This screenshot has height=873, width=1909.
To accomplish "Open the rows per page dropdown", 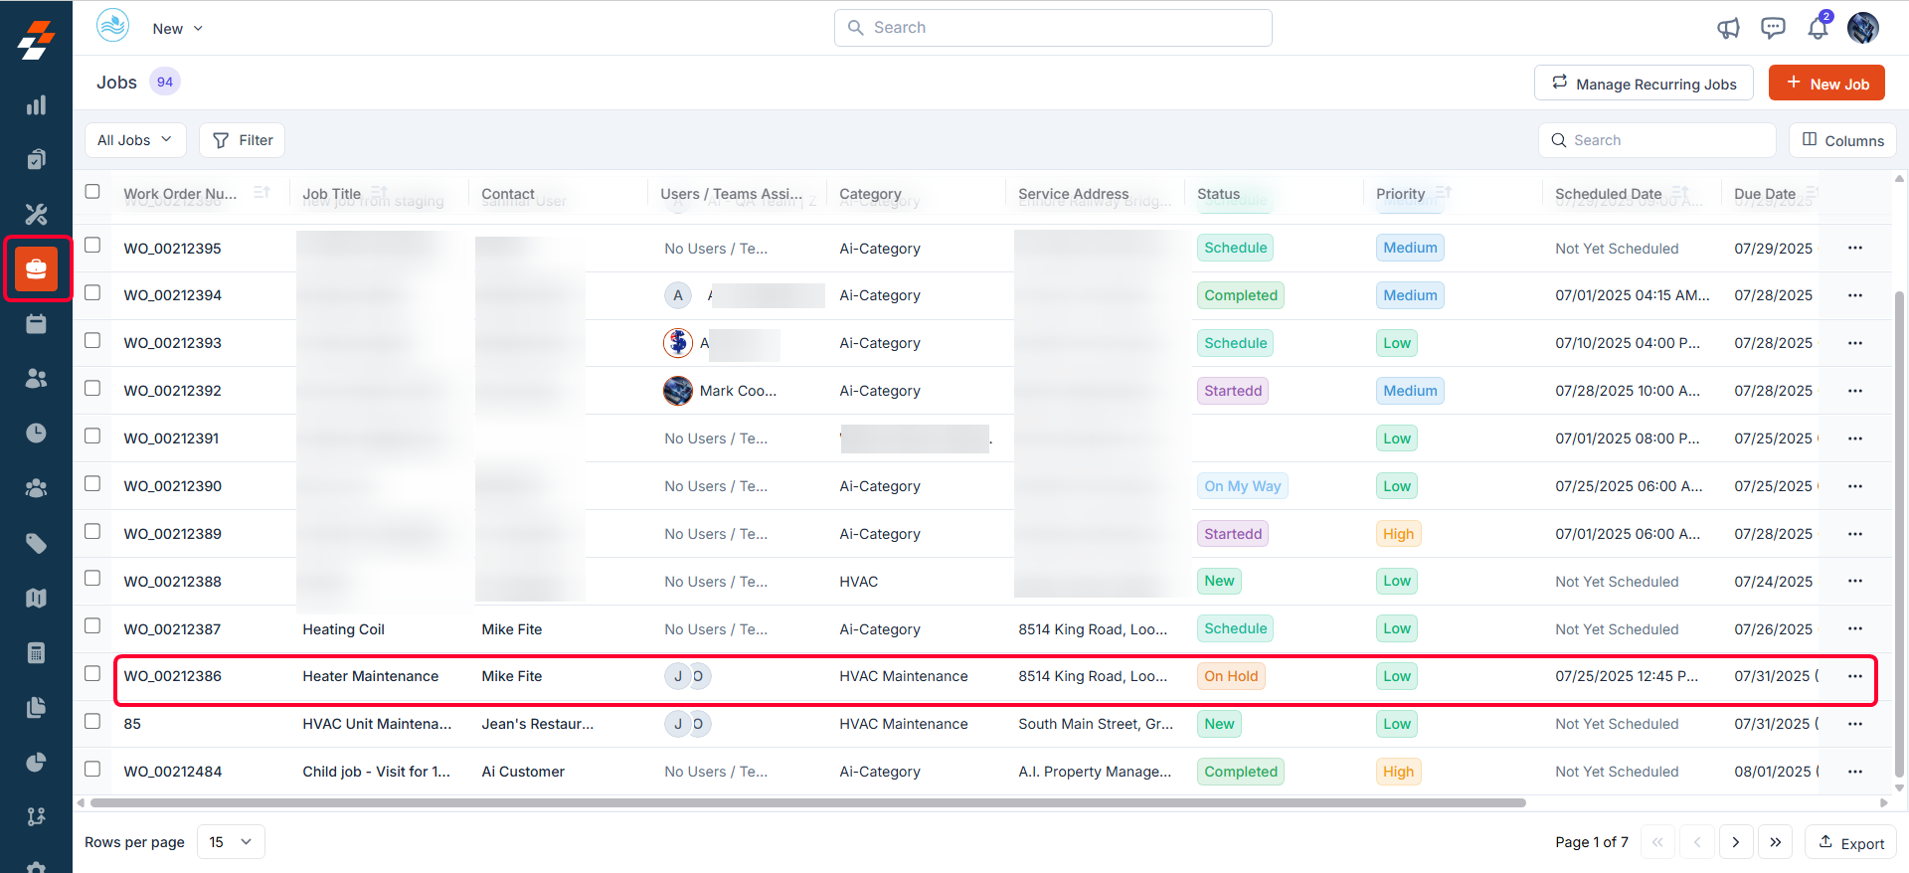I will click(x=231, y=842).
